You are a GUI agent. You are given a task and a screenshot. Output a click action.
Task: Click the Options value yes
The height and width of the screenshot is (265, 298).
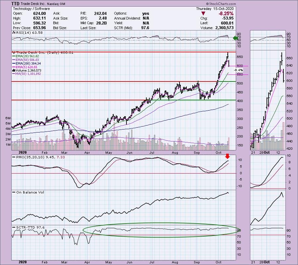point(146,14)
